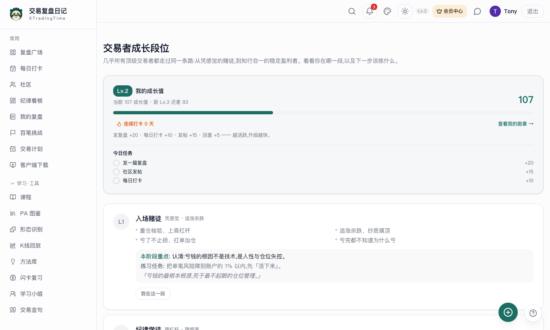Click the 退出 logout button
550x330 pixels.
tap(533, 11)
